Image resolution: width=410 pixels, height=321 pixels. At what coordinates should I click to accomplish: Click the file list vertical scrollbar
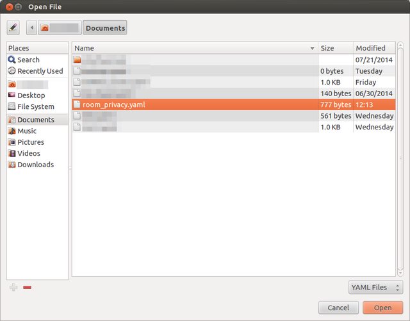tap(400, 159)
